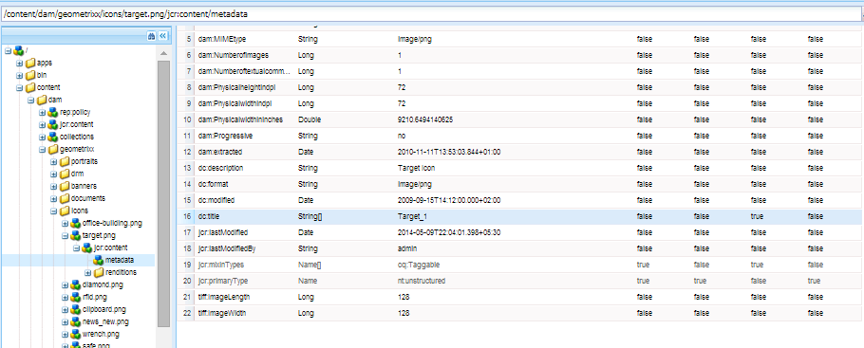The image size is (864, 348).
Task: Click the collections node icon
Action: click(53, 137)
